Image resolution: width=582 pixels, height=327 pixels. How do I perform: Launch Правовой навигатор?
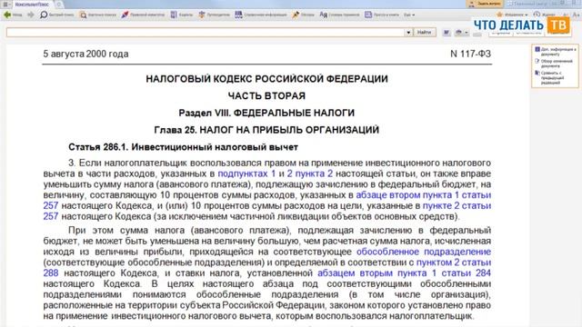143,15
